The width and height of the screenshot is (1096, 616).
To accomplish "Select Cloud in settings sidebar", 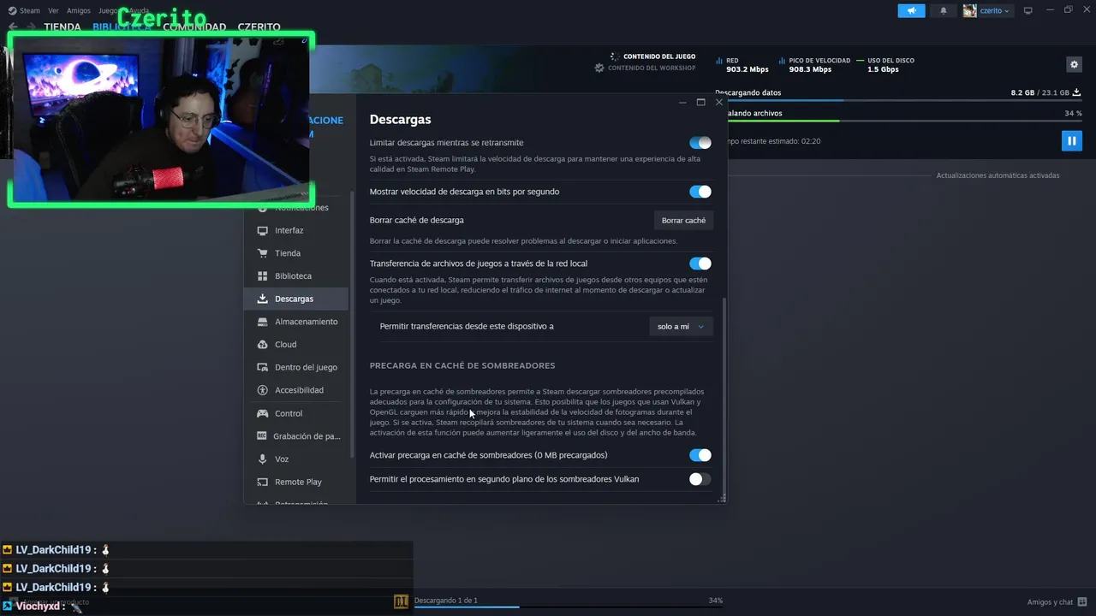I will pyautogui.click(x=296, y=345).
